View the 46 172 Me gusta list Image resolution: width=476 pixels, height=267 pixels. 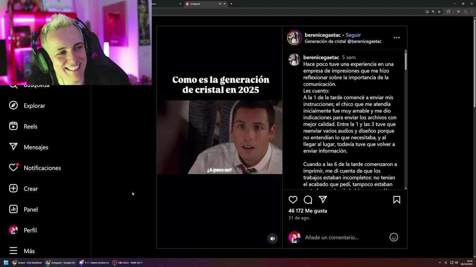308,211
